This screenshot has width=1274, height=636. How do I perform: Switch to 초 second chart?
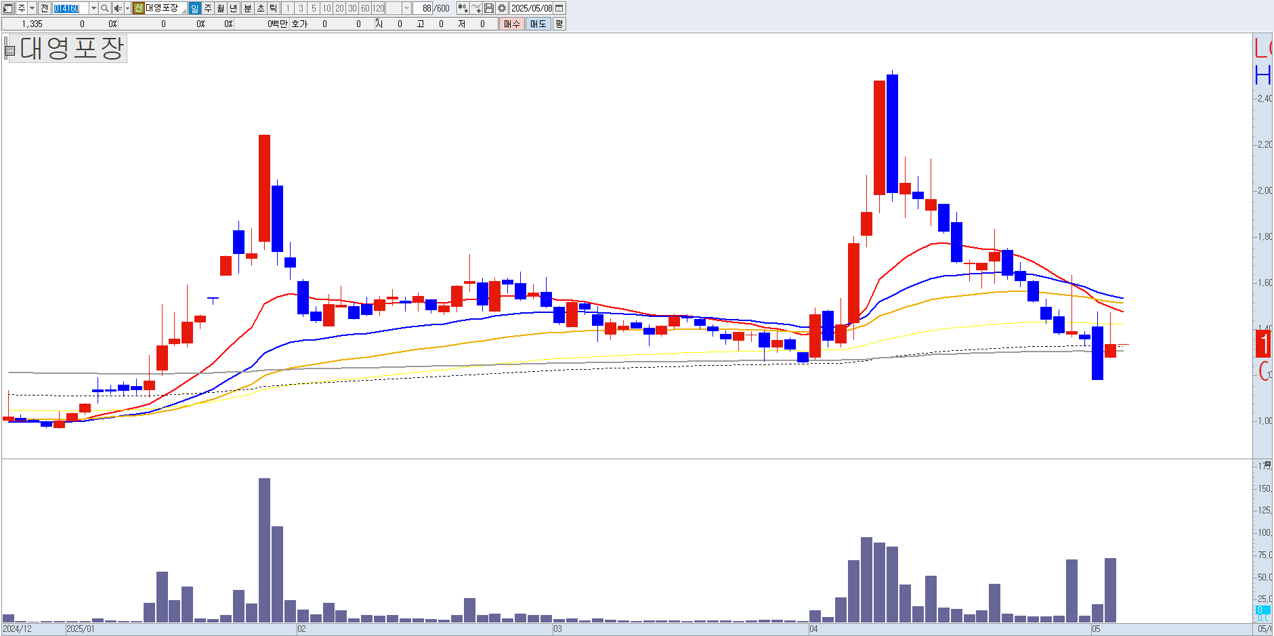261,8
